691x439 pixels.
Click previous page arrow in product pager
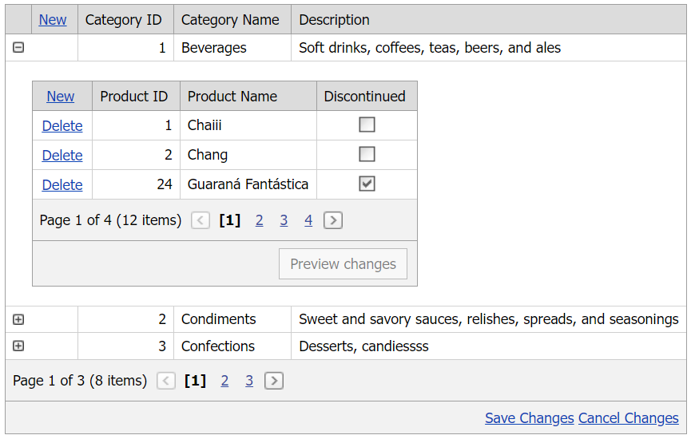pyautogui.click(x=201, y=220)
